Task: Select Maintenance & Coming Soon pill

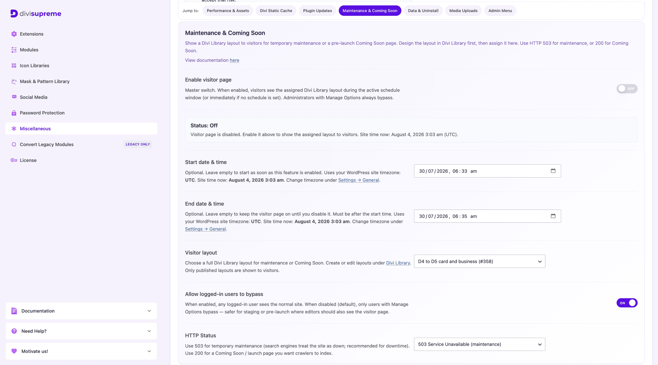Action: coord(370,11)
